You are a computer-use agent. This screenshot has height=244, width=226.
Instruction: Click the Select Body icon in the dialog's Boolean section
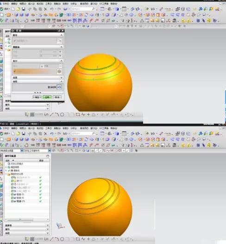[59, 72]
